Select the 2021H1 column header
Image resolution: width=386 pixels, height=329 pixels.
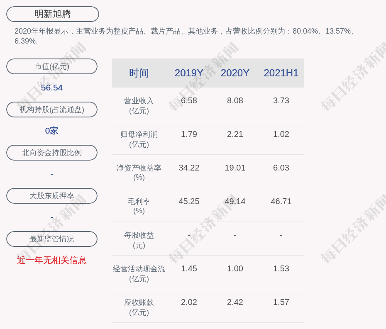coord(281,73)
